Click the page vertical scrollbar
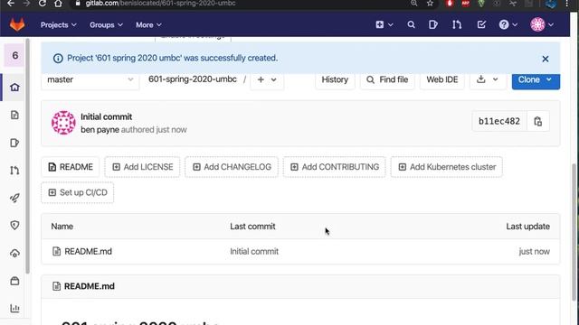579x325 pixels. [574, 232]
